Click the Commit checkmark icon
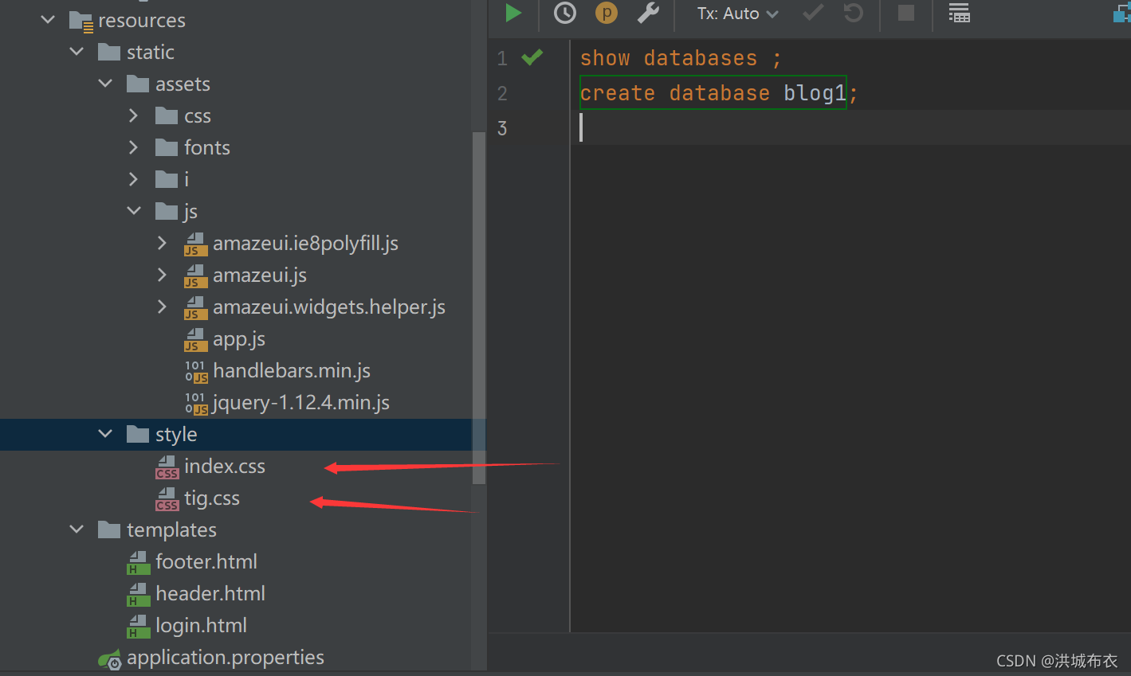 pyautogui.click(x=813, y=13)
